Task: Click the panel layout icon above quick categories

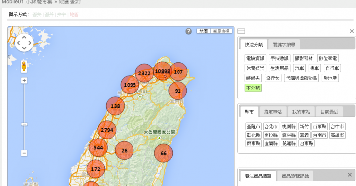Action: click(x=241, y=31)
